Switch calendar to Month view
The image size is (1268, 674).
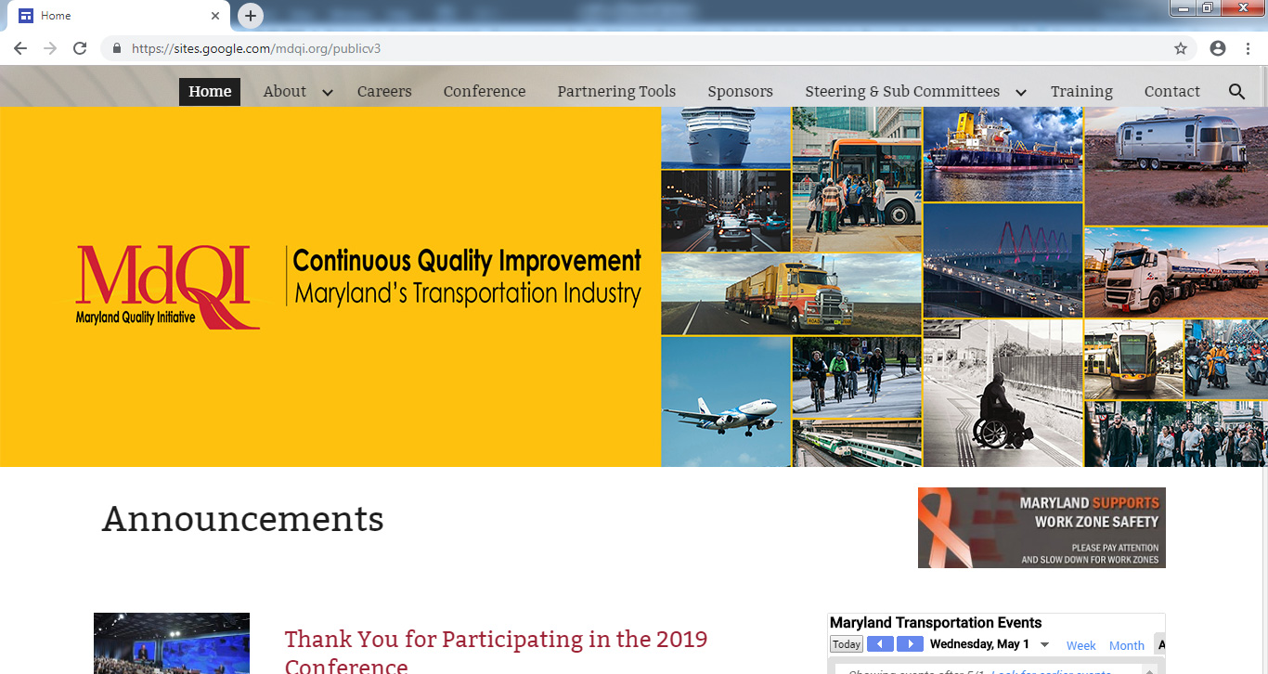pyautogui.click(x=1126, y=645)
